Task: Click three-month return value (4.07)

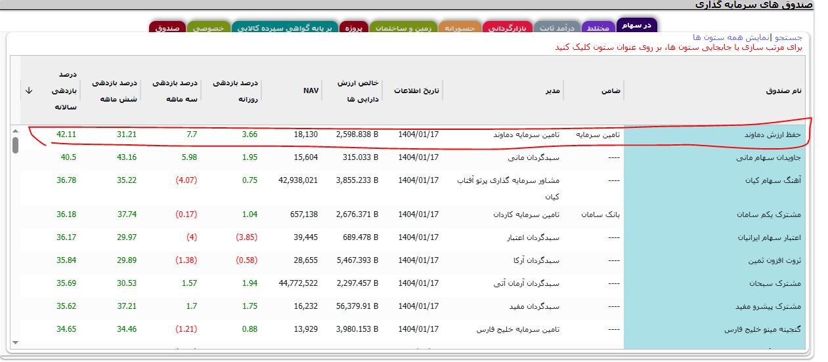Action: coord(186,180)
